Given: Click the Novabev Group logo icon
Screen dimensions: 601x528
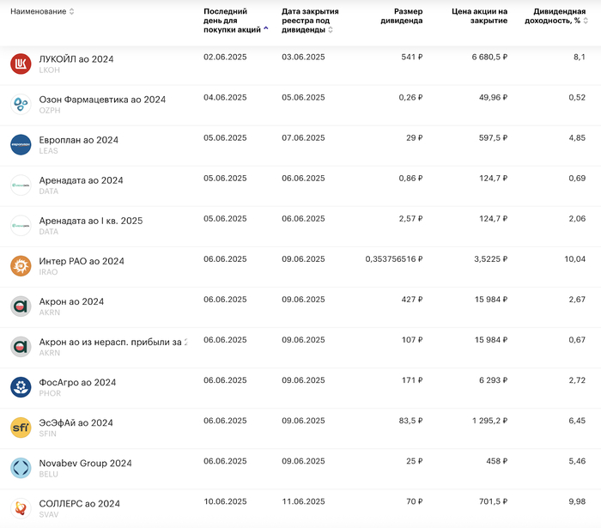Looking at the screenshot, I should pyautogui.click(x=21, y=468).
